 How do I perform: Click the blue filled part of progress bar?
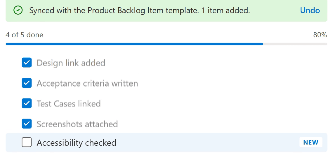tap(134, 44)
